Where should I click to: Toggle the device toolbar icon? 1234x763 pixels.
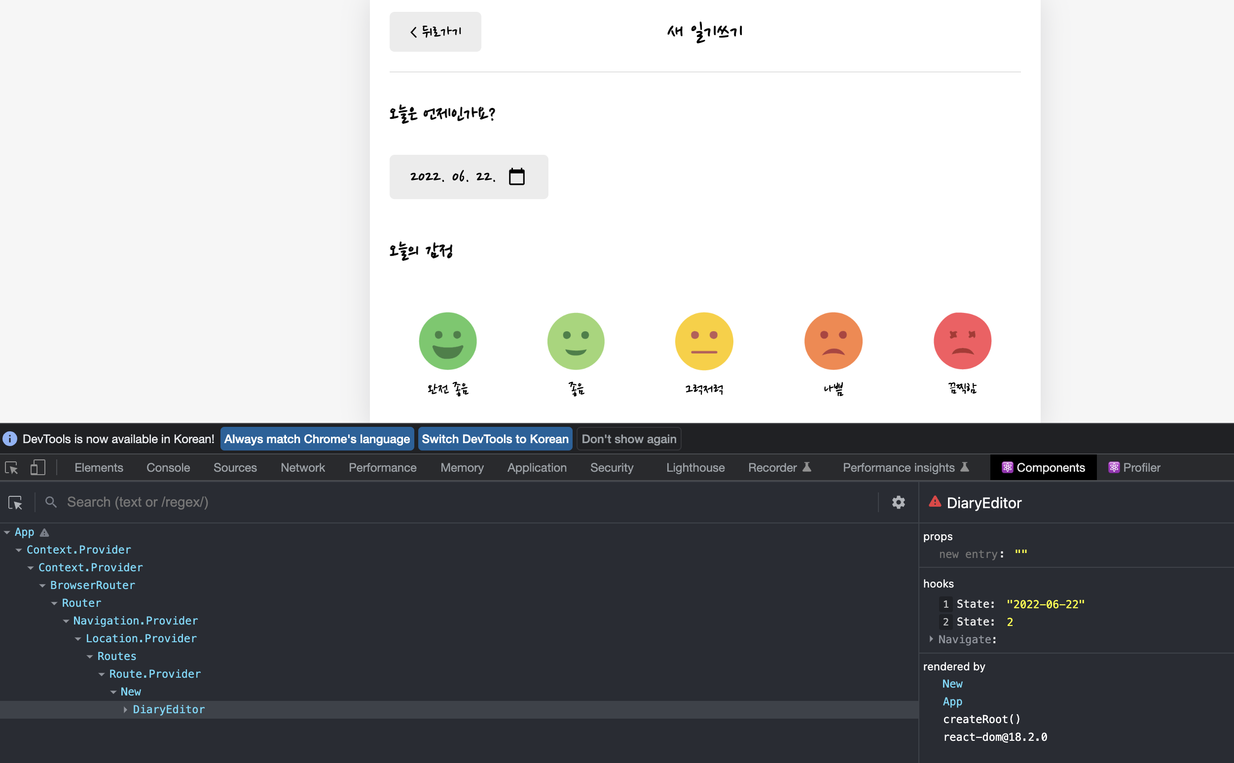(38, 468)
